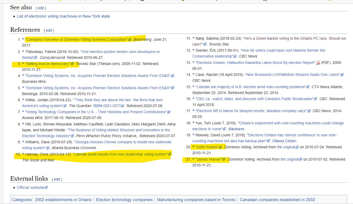Click PDF icon beside By-election Report reference
353x204 pixels.
click(x=318, y=63)
